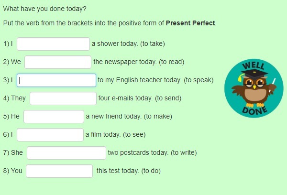The image size is (287, 195).
Task: Click the 'DONE' text on the badge
Action: [254, 110]
